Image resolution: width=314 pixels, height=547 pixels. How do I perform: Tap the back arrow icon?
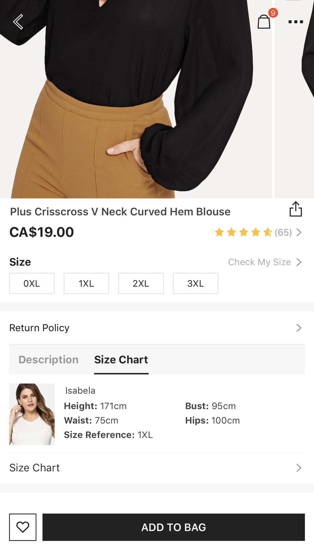(x=18, y=22)
